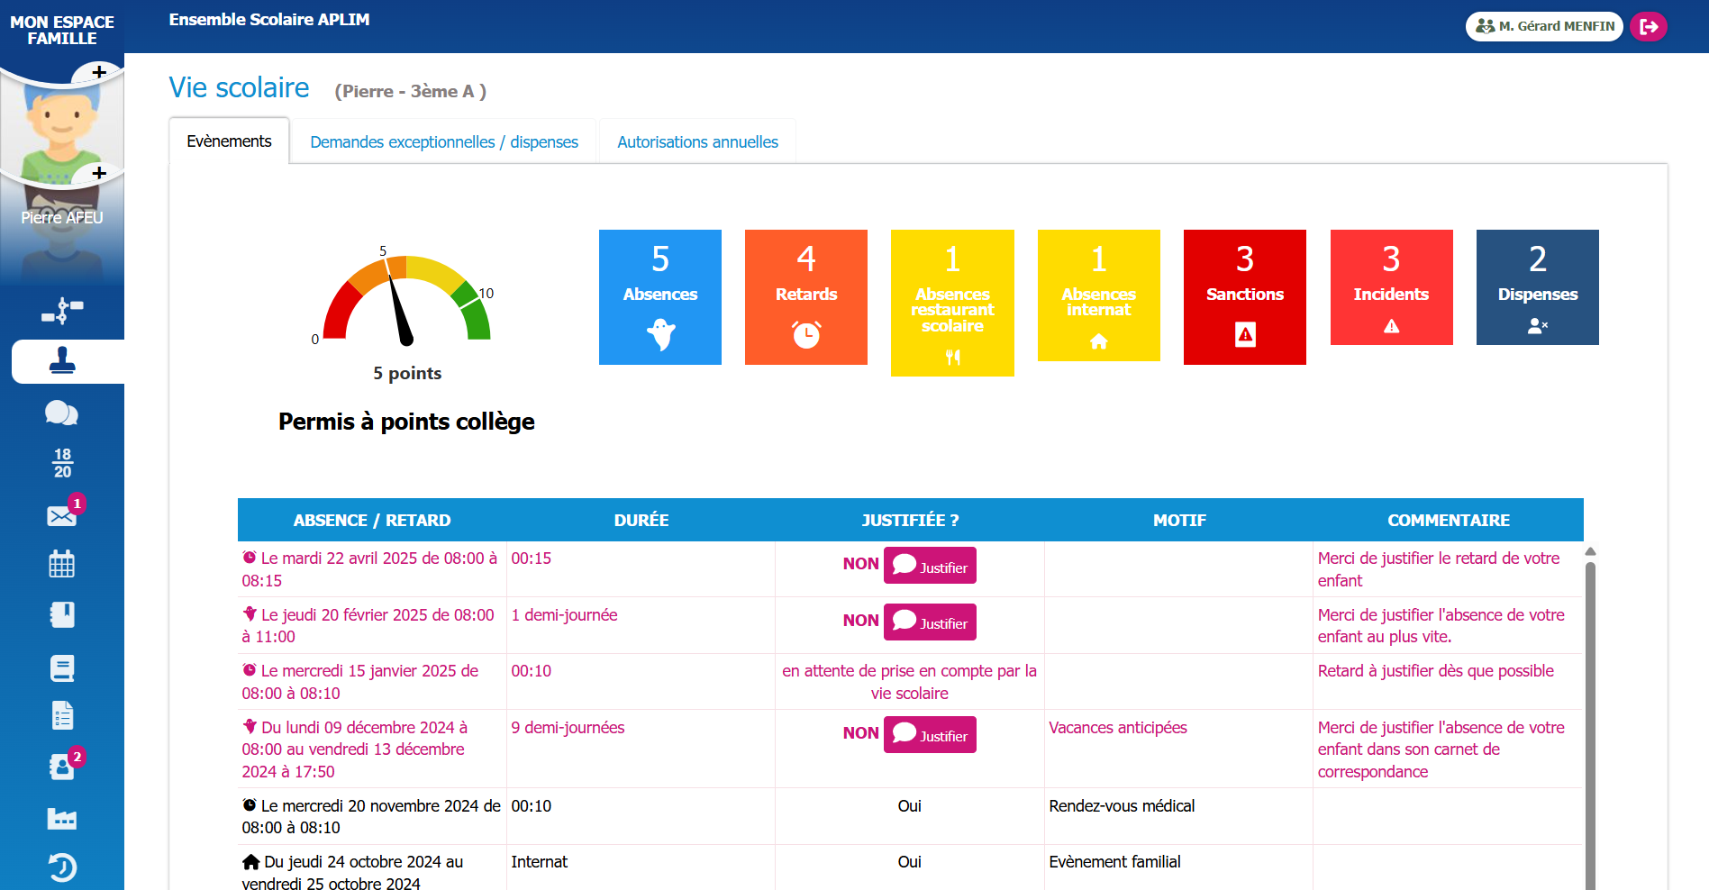Viewport: 1709px width, 890px height.
Task: Open M. Gérard MENFIN account button
Action: click(1544, 26)
